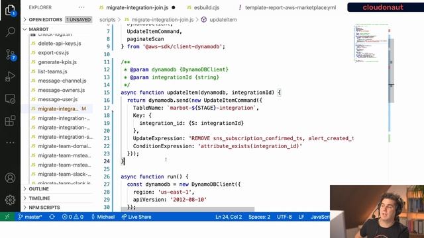Open the Accounts menu
Image resolution: width=424 pixels, height=238 pixels.
pyautogui.click(x=10, y=178)
